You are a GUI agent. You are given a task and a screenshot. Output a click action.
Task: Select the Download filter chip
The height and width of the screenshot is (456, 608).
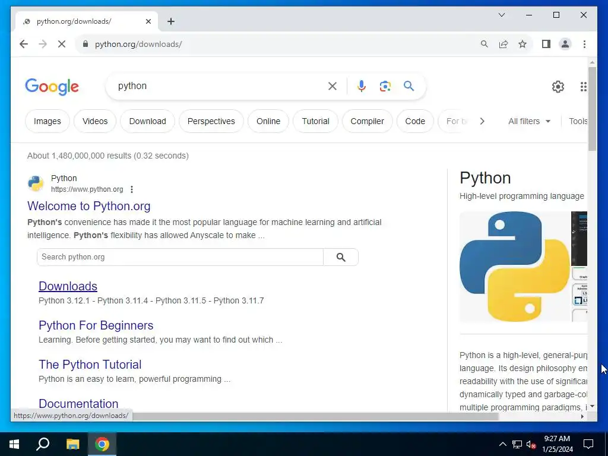(x=147, y=121)
